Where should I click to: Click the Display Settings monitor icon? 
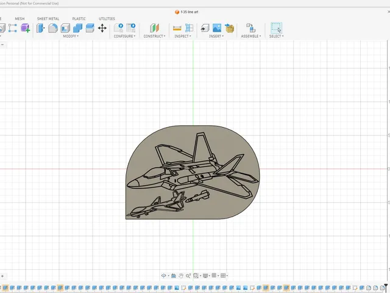(x=205, y=275)
